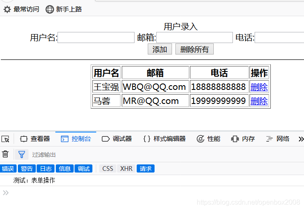Image resolution: width=304 pixels, height=210 pixels.
Task: Toggle the 日志 logs filter
Action: [x=46, y=169]
